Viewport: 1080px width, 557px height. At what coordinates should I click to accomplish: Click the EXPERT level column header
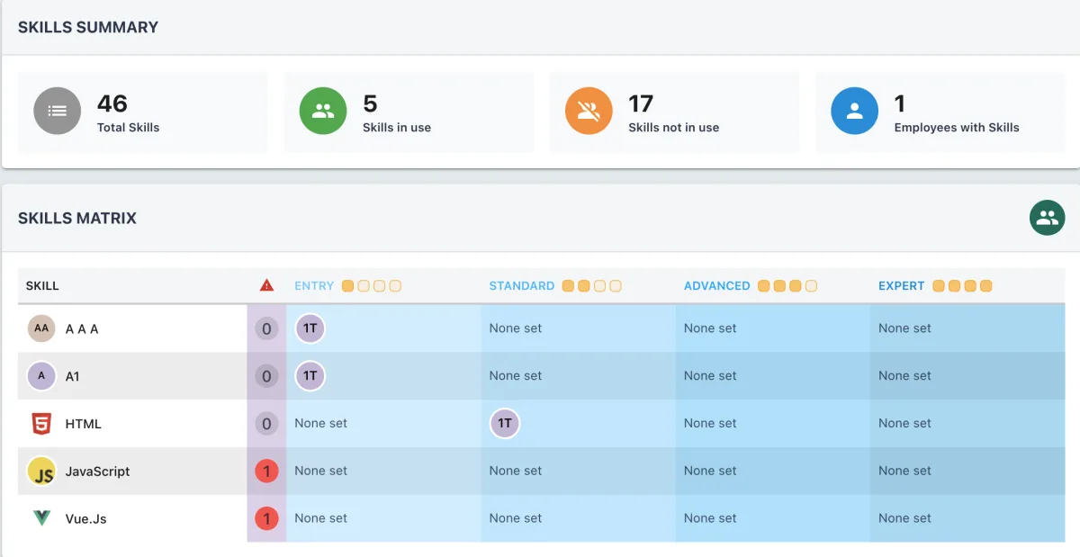click(902, 286)
